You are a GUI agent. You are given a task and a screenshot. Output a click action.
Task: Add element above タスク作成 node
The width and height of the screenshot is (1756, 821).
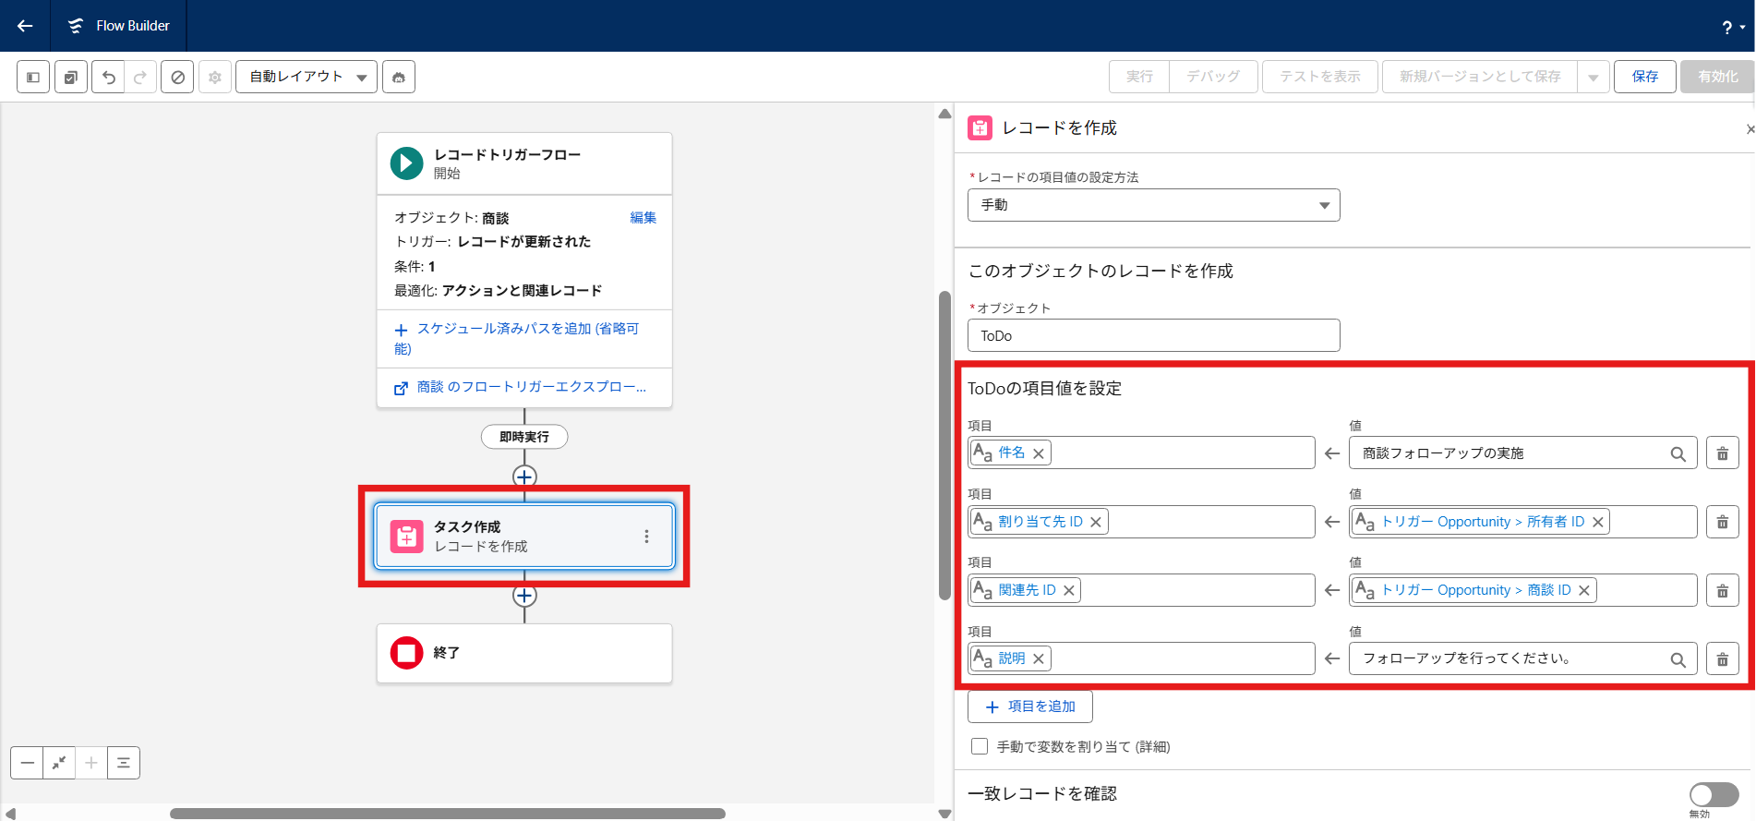coord(524,477)
